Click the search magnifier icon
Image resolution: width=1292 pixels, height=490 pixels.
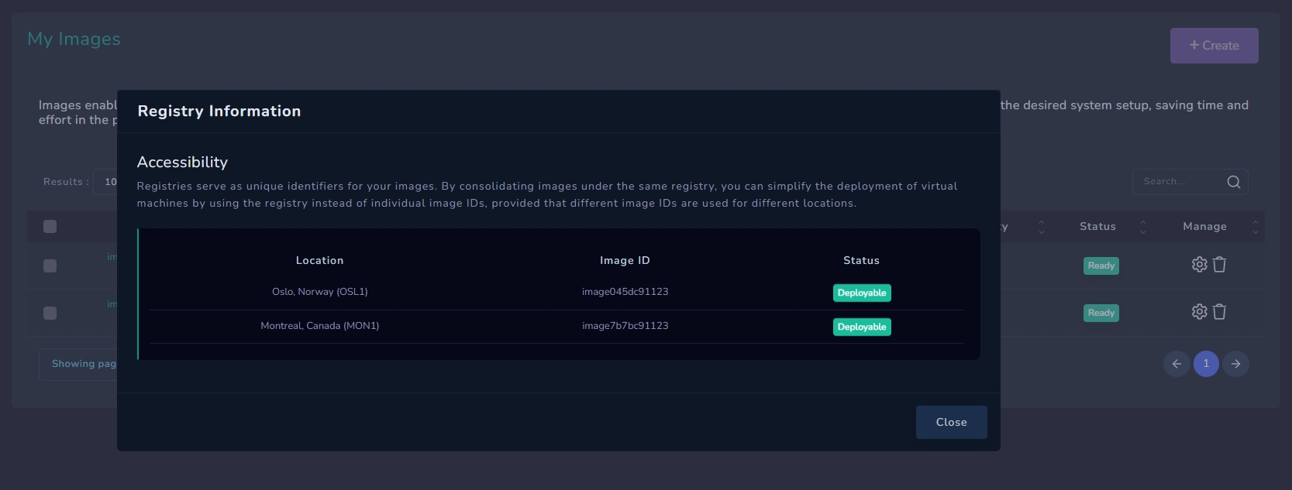[x=1234, y=182]
